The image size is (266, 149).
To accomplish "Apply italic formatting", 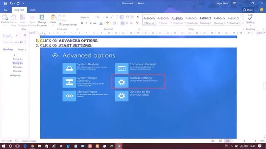I will click(x=86, y=23).
